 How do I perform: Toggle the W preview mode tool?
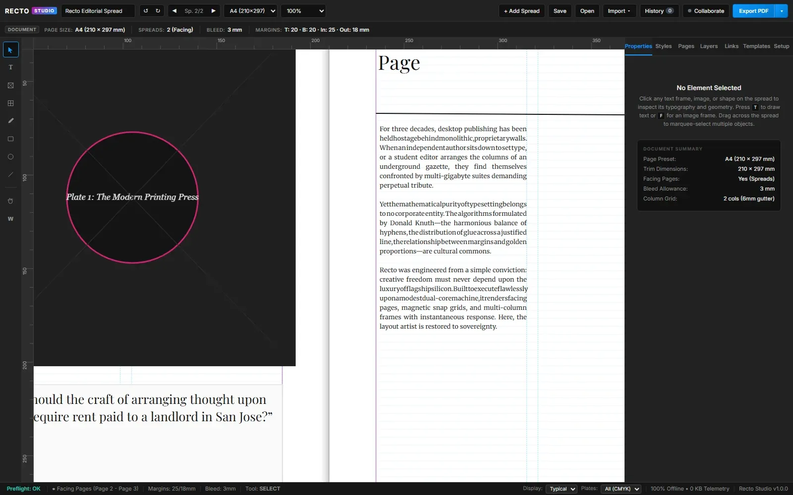point(10,219)
